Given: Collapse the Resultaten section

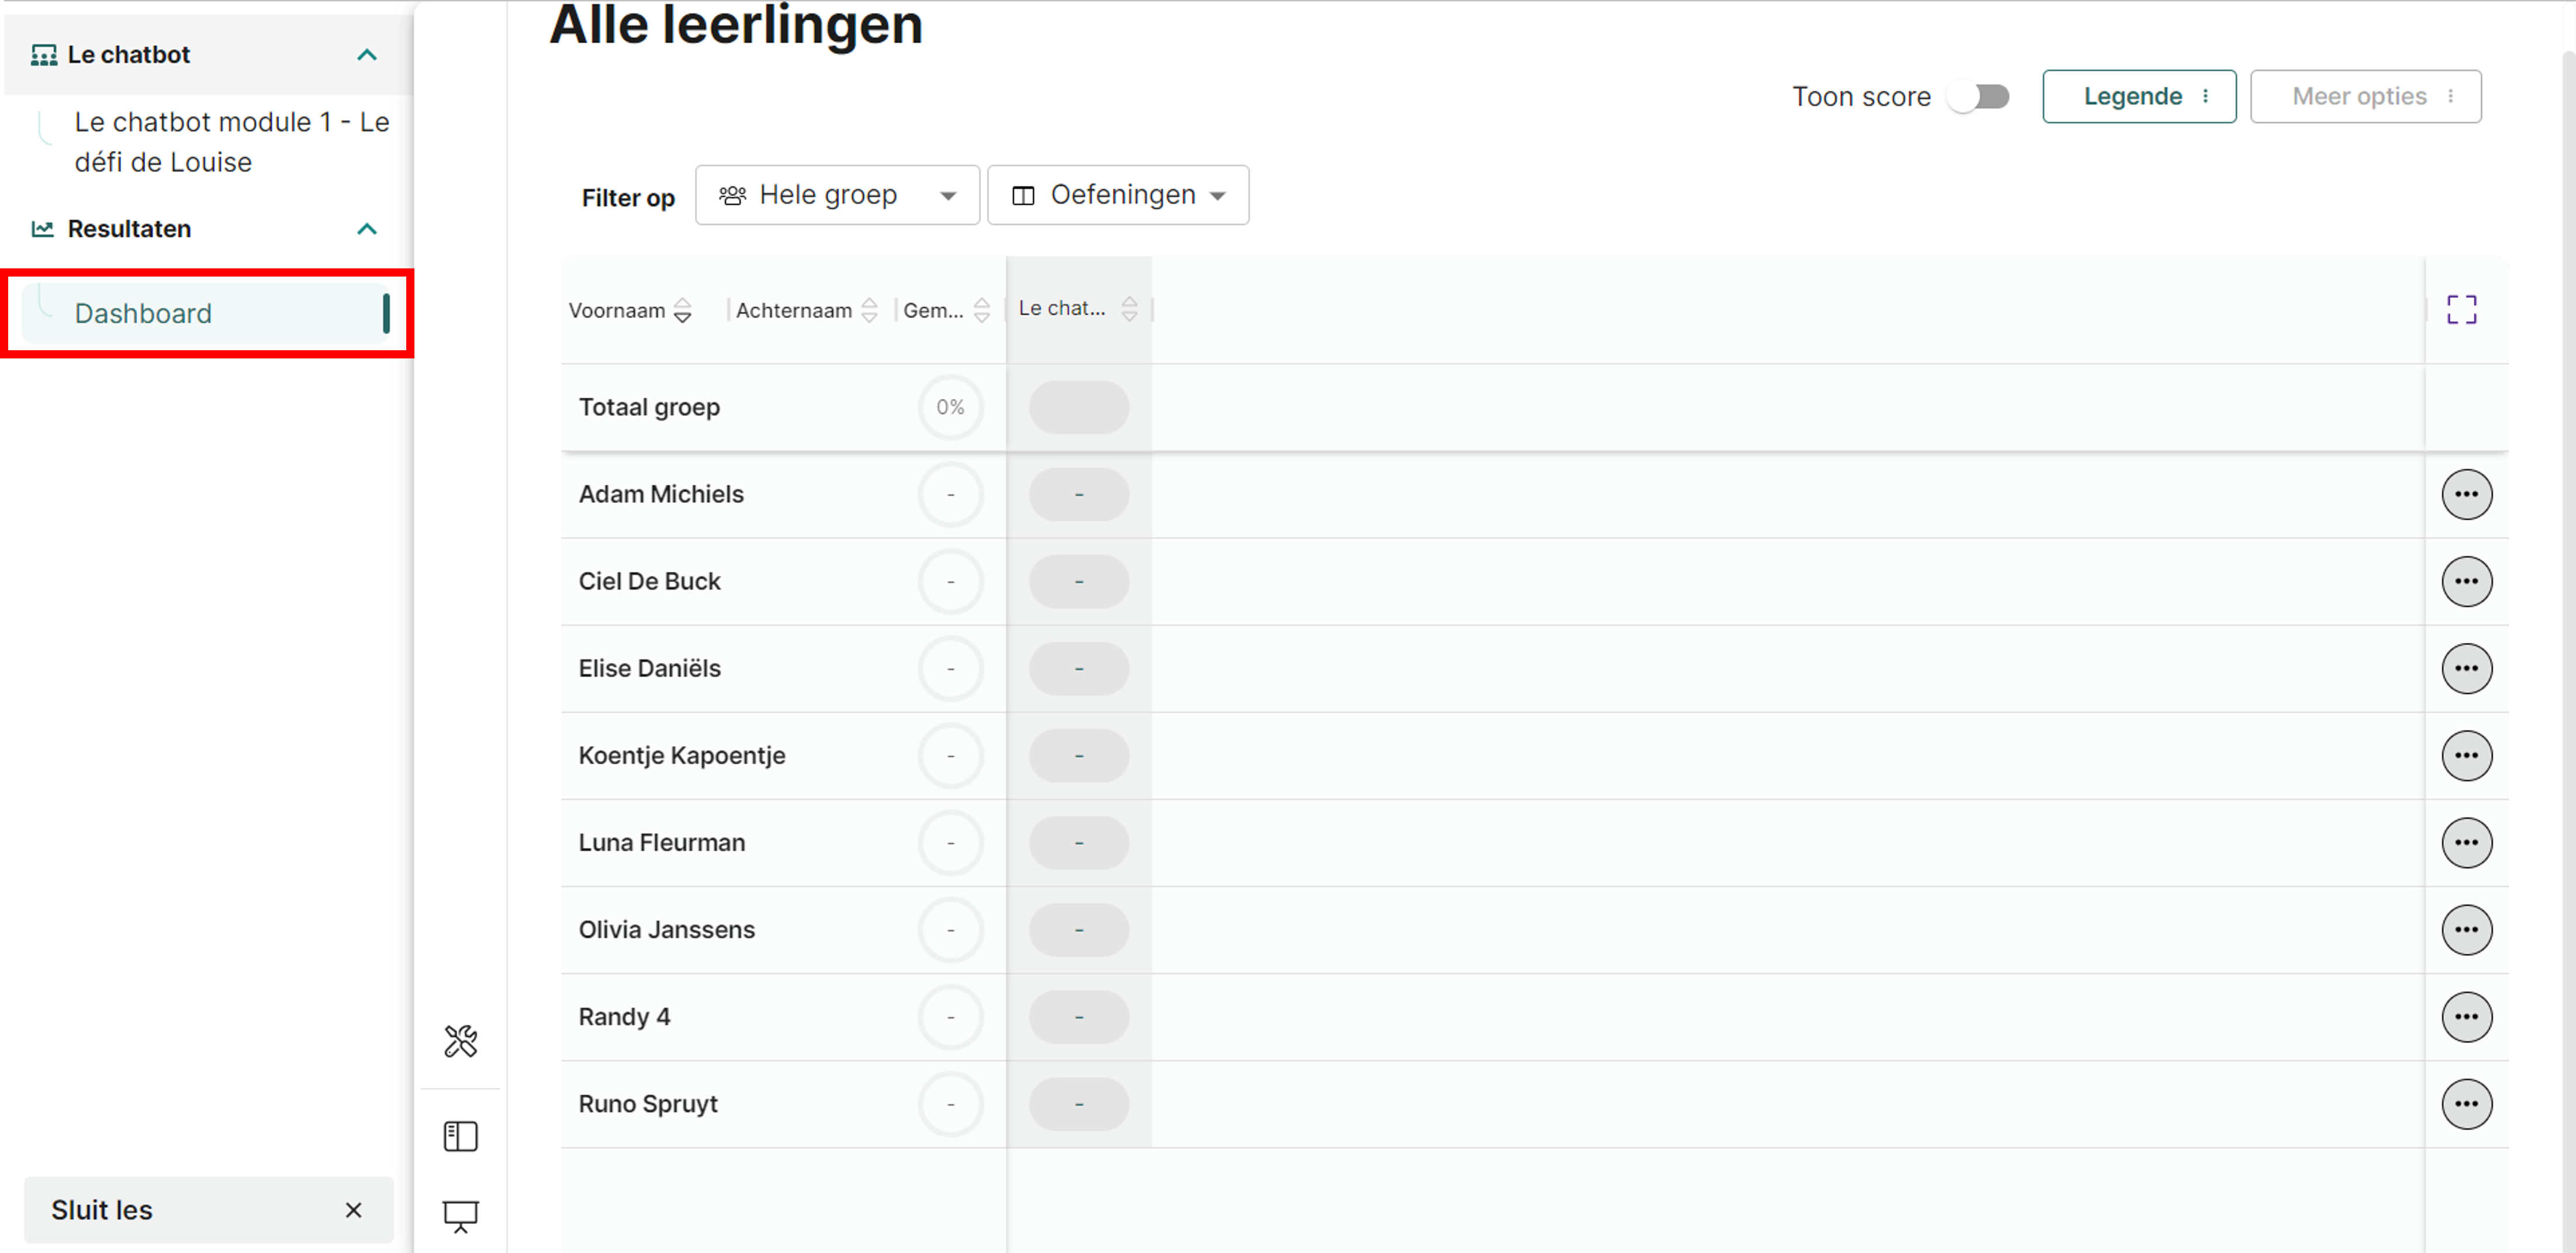Looking at the screenshot, I should point(366,229).
